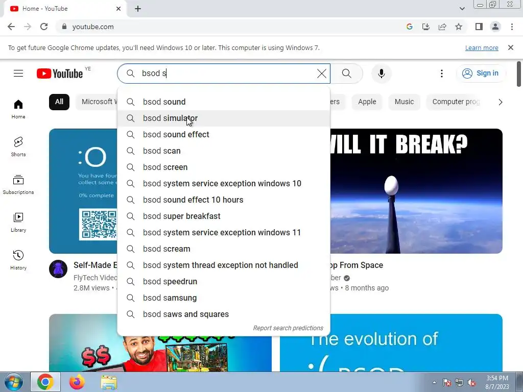Viewport: 523px width, 392px height.
Task: Click Report search predictions
Action: point(288,328)
